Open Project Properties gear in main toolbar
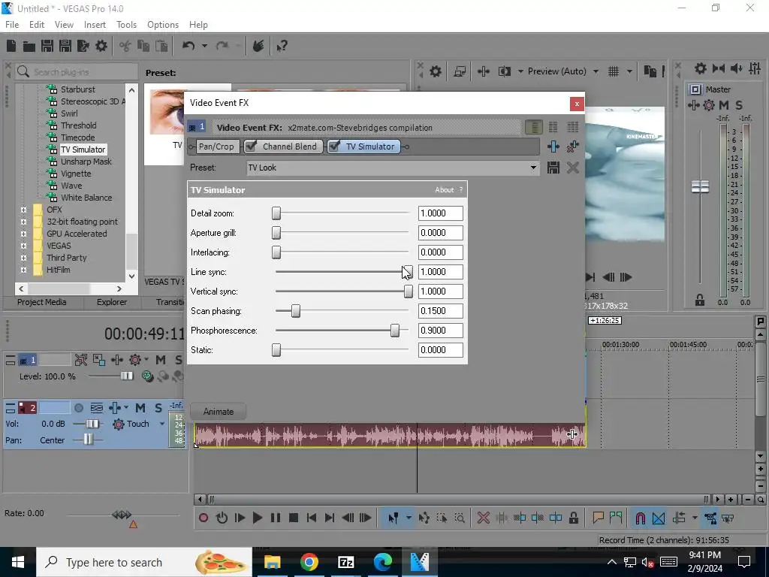 [101, 46]
